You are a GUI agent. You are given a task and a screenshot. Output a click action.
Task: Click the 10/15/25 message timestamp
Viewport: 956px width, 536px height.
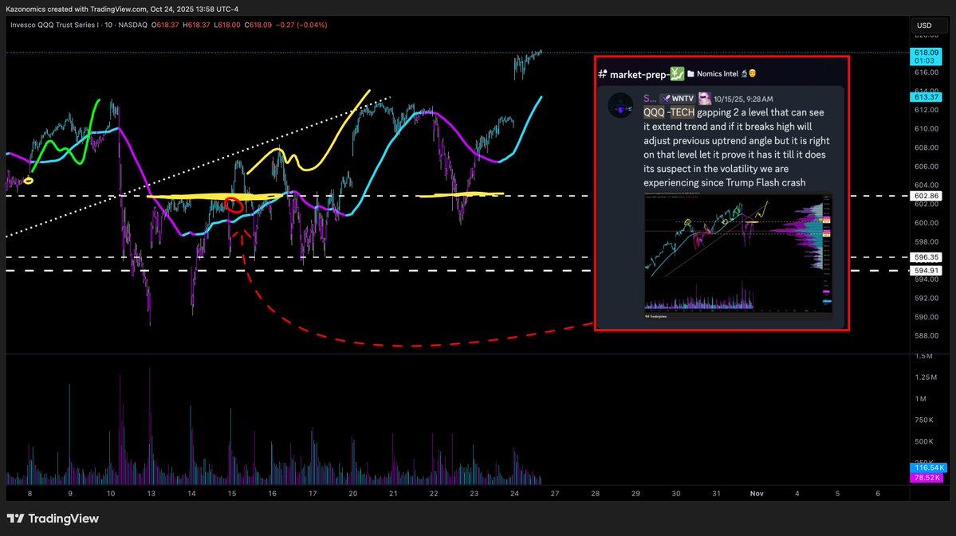coord(743,98)
